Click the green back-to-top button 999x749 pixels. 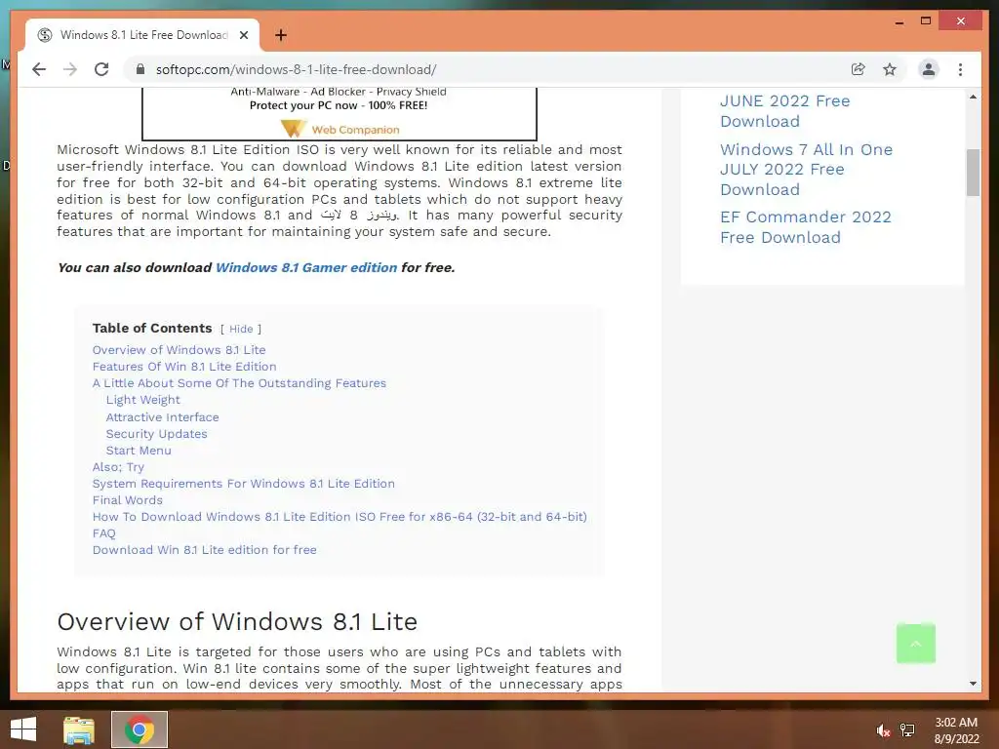(x=915, y=644)
